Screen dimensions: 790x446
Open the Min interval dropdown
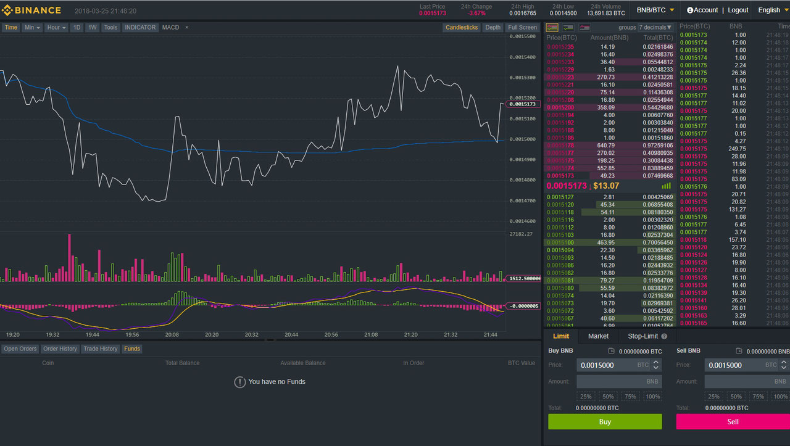[x=33, y=27]
